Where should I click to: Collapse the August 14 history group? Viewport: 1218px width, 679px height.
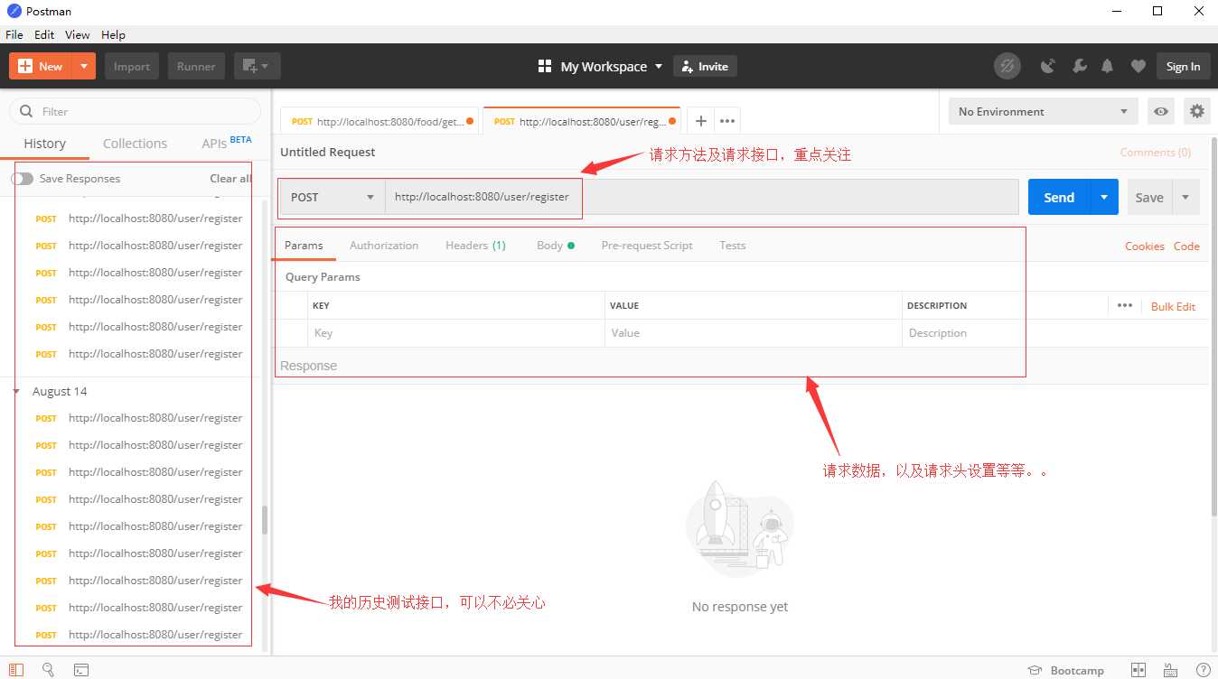(x=16, y=391)
